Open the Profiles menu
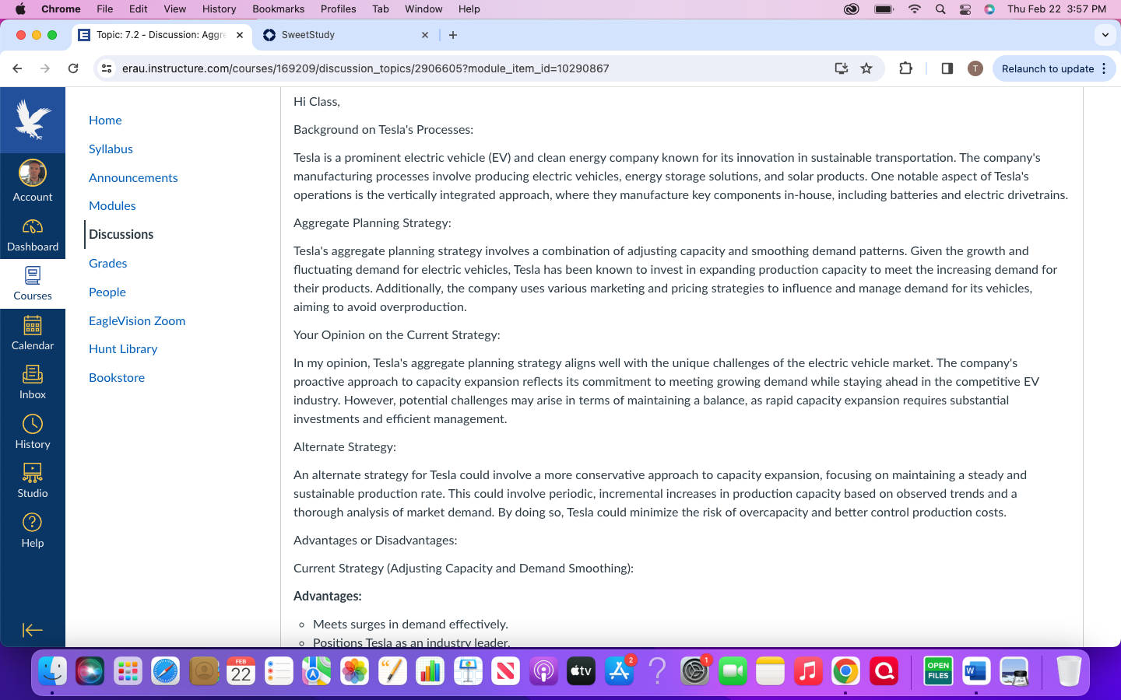Viewport: 1121px width, 700px height. click(339, 9)
